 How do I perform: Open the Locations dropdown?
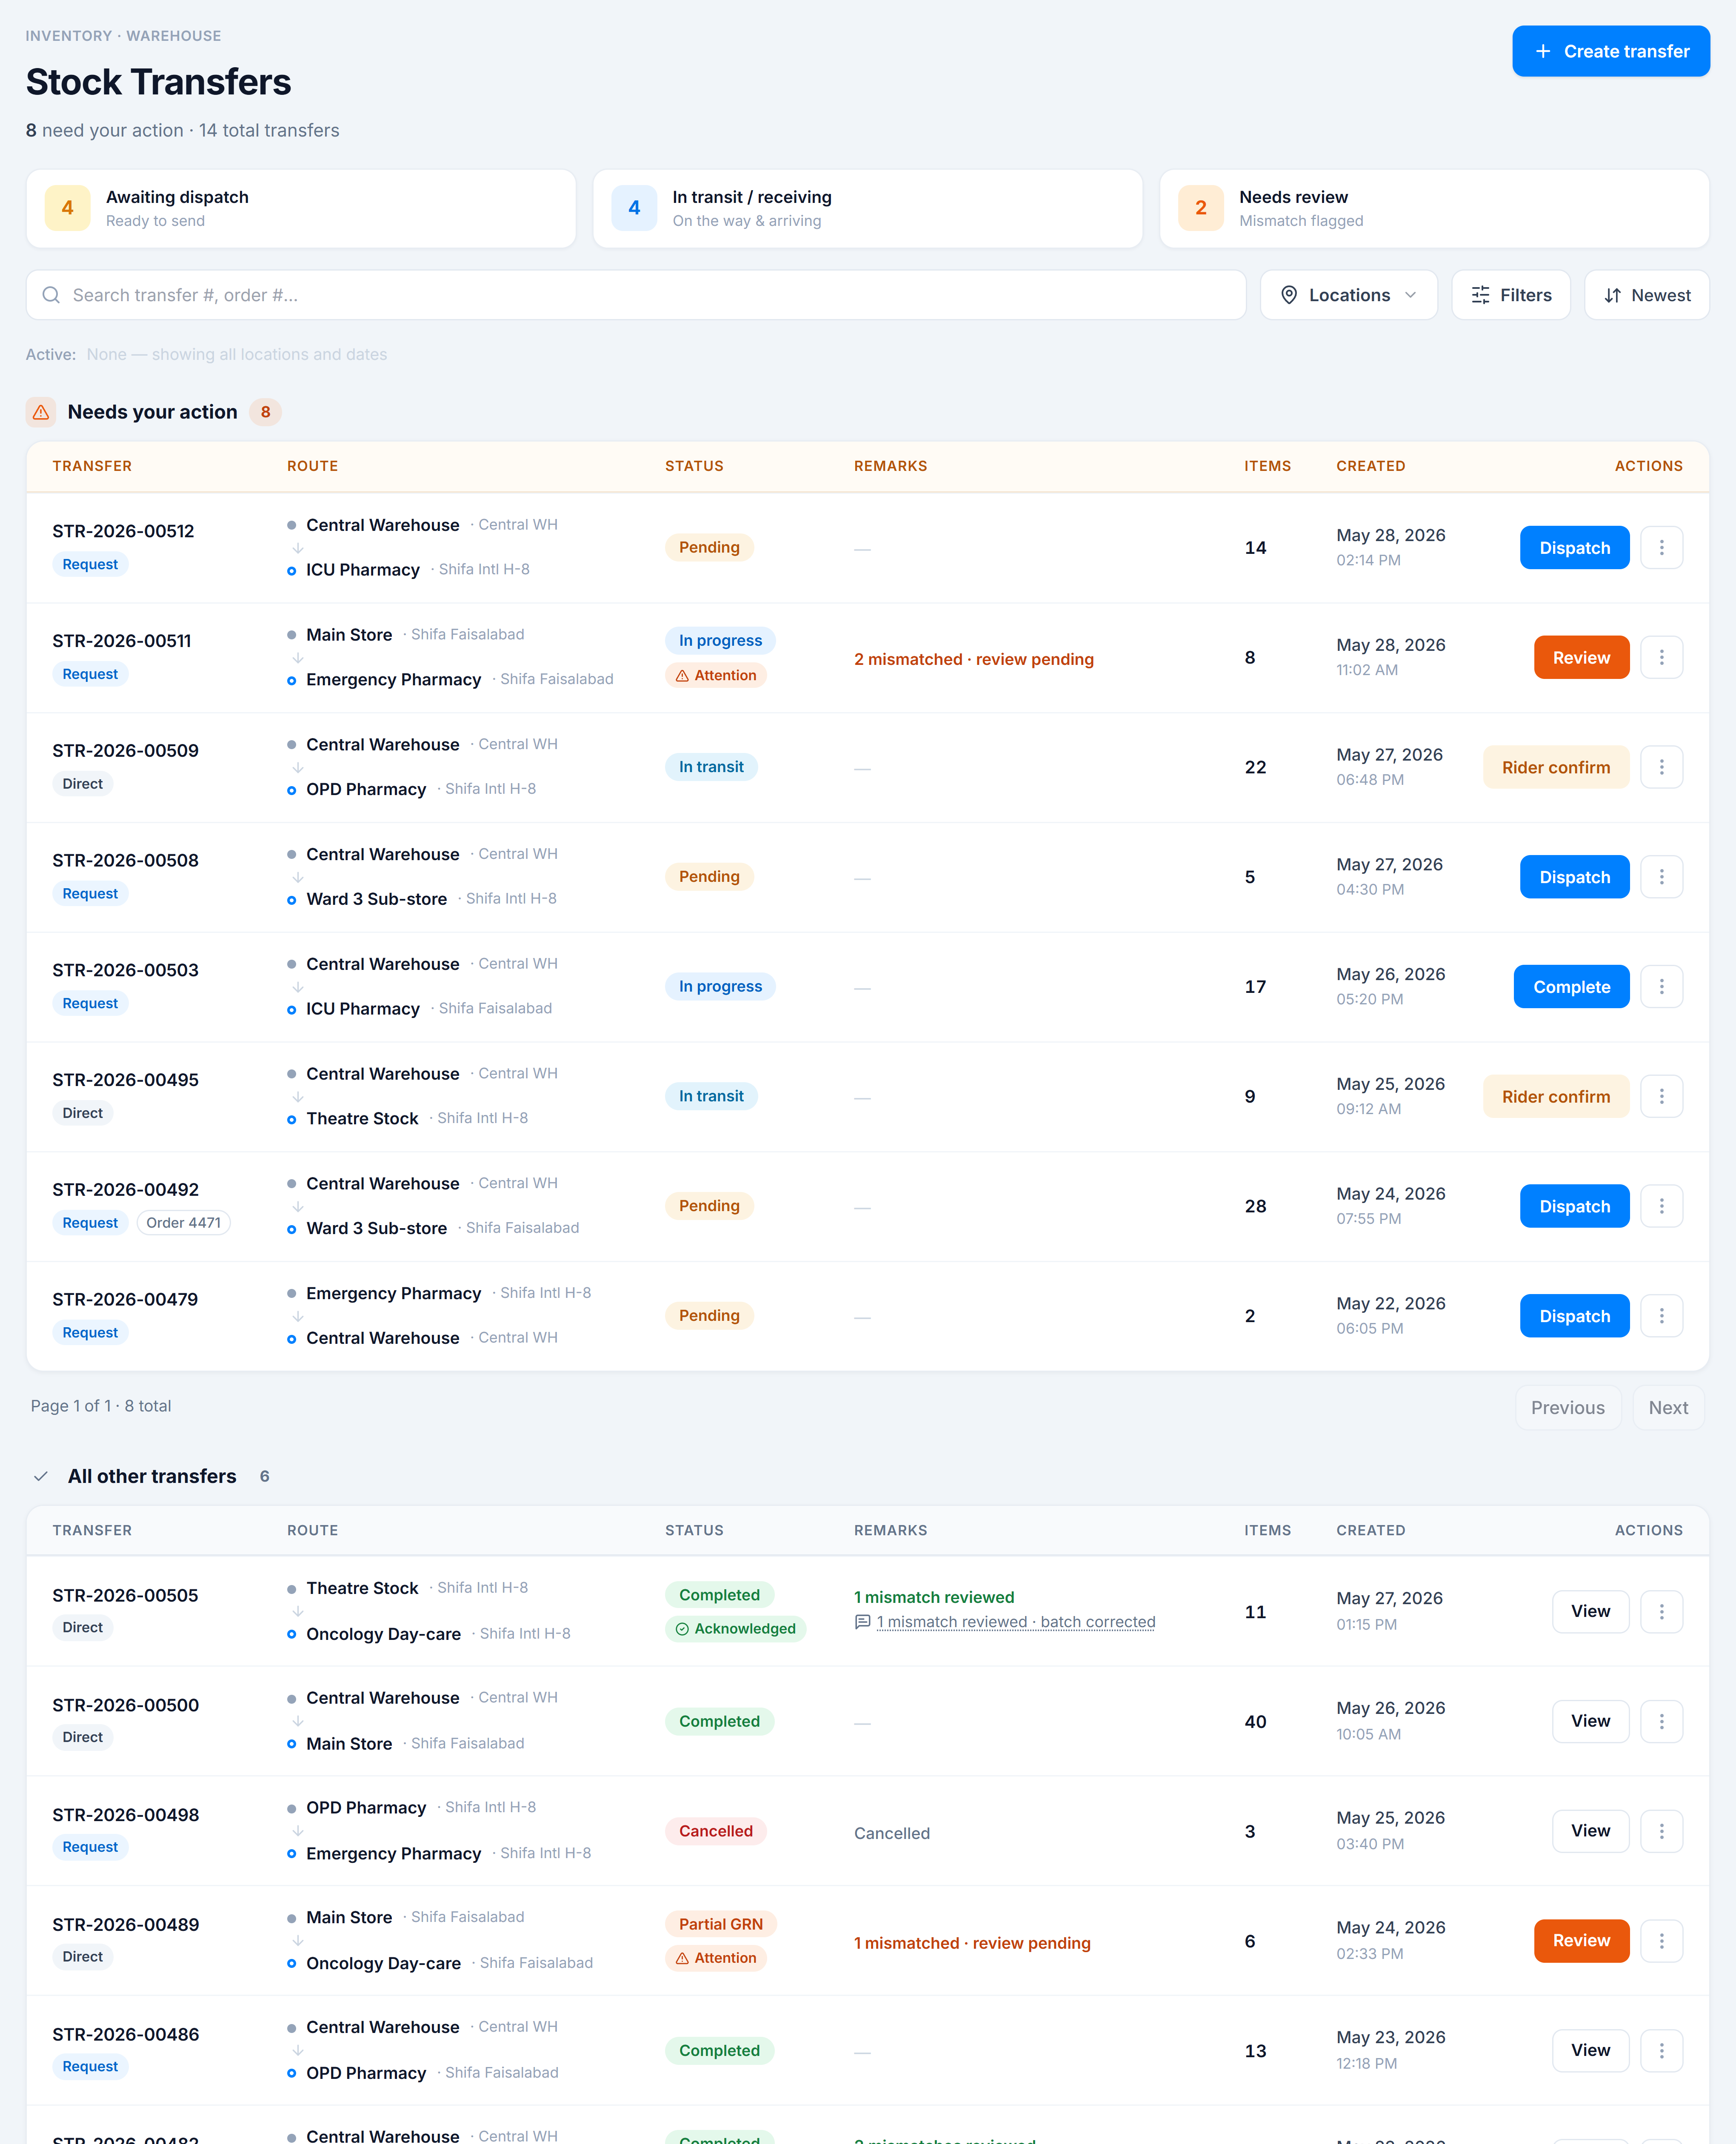[x=1348, y=295]
